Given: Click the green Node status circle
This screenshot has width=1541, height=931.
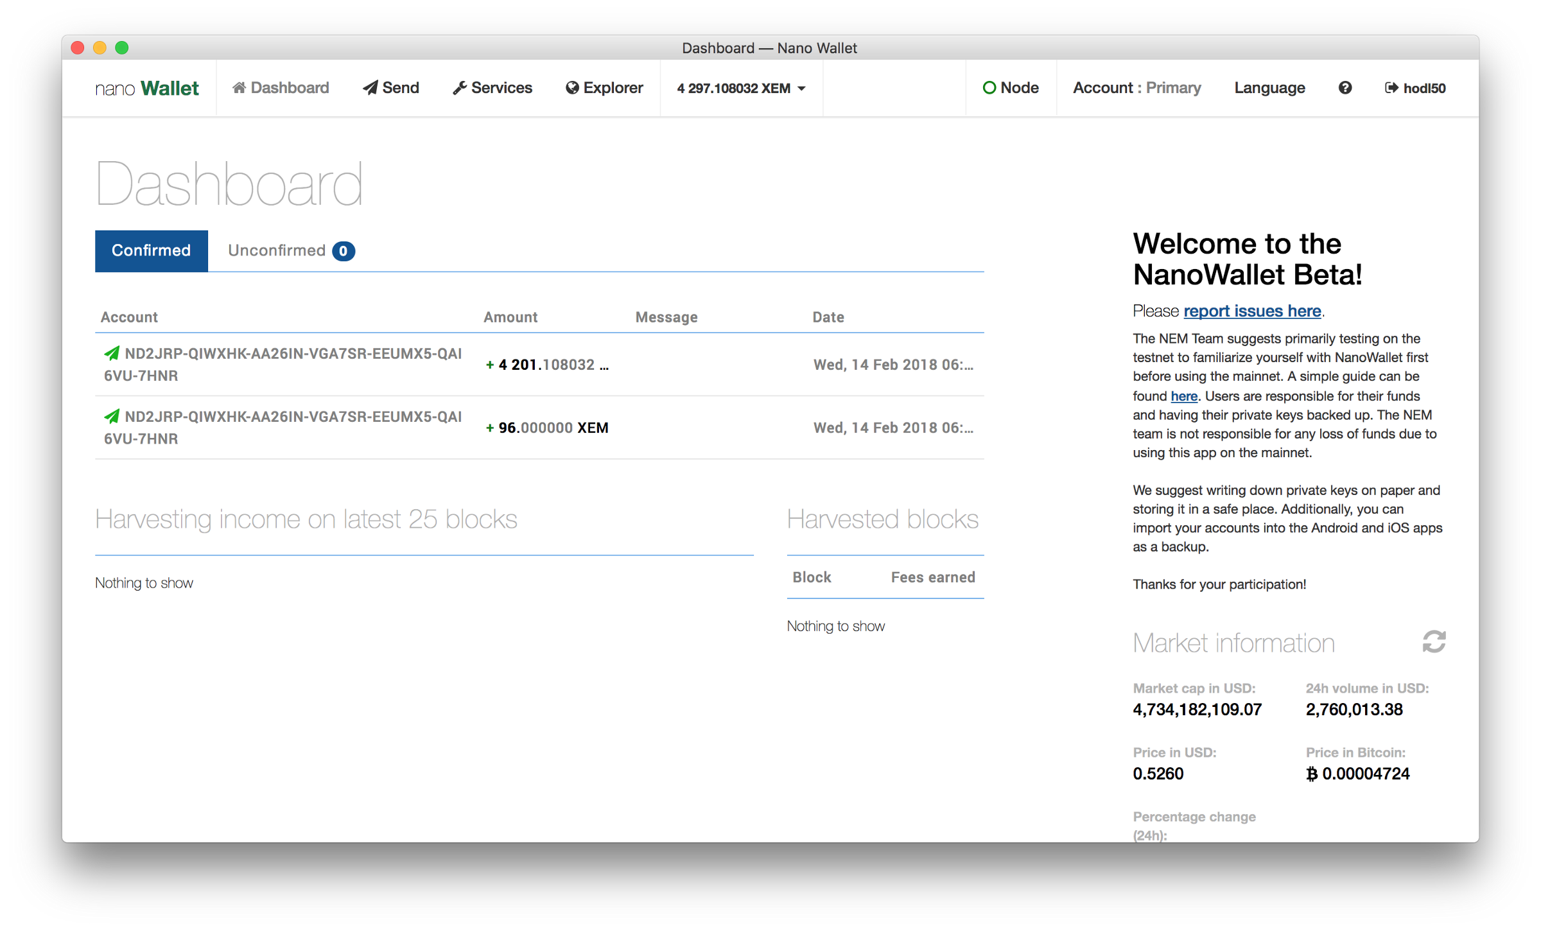Looking at the screenshot, I should click(x=989, y=88).
